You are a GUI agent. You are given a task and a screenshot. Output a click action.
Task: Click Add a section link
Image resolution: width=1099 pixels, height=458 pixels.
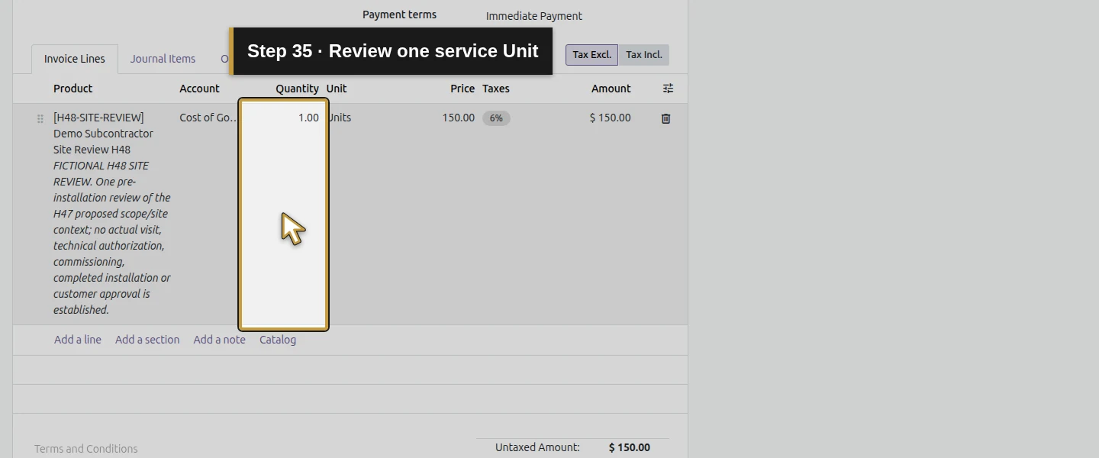[x=147, y=340]
